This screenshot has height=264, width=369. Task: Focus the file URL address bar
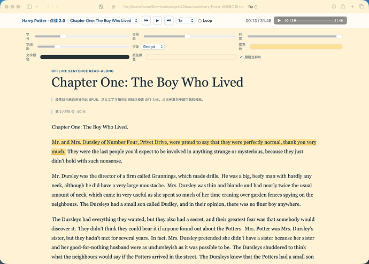point(183,7)
